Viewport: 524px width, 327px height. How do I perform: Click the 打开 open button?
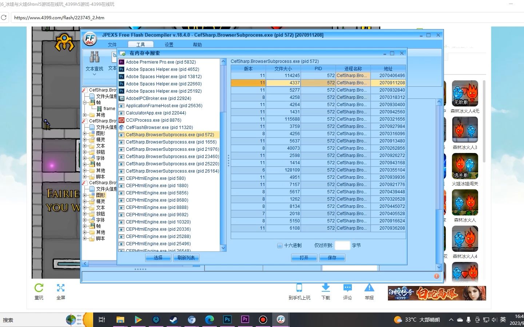pos(304,258)
